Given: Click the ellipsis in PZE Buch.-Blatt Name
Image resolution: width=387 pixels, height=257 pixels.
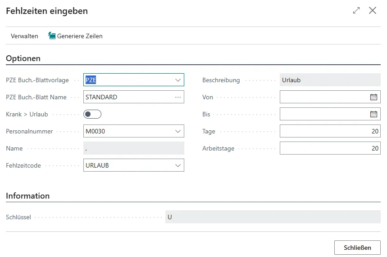Looking at the screenshot, I should coord(178,97).
